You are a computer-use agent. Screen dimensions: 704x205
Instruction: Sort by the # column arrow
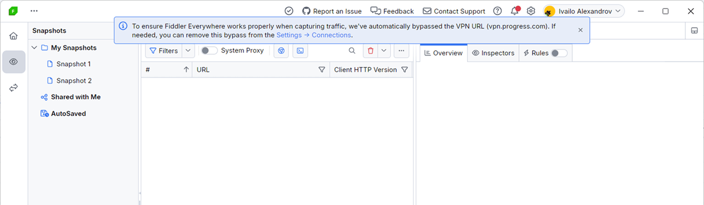[x=186, y=70]
